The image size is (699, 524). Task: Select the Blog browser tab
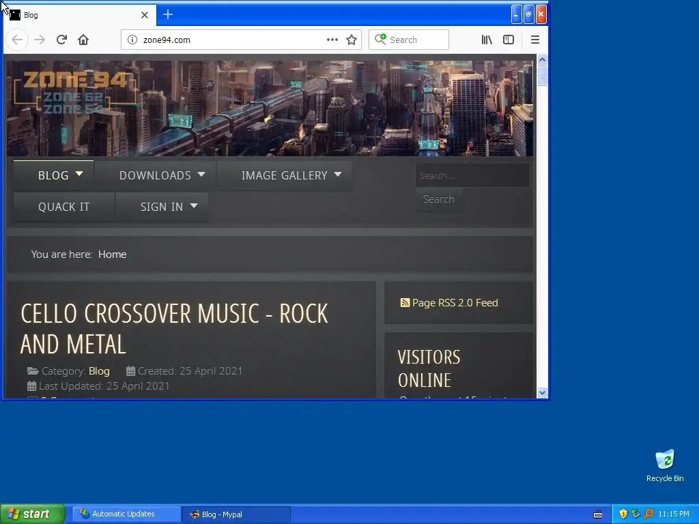pos(81,15)
